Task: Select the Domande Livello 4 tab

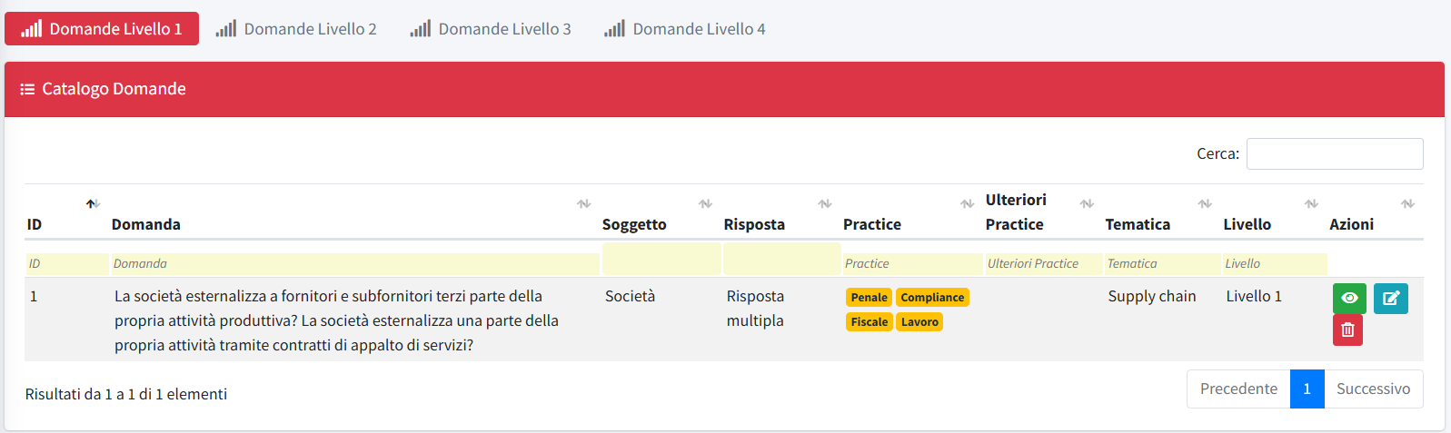Action: point(685,29)
